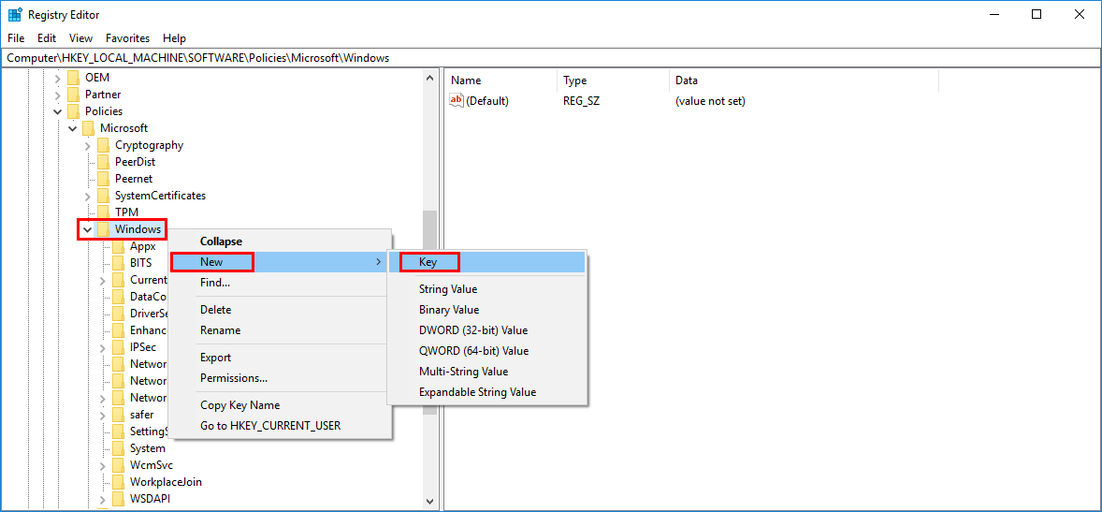1102x512 pixels.
Task: Click the Appx folder icon
Action: [118, 246]
